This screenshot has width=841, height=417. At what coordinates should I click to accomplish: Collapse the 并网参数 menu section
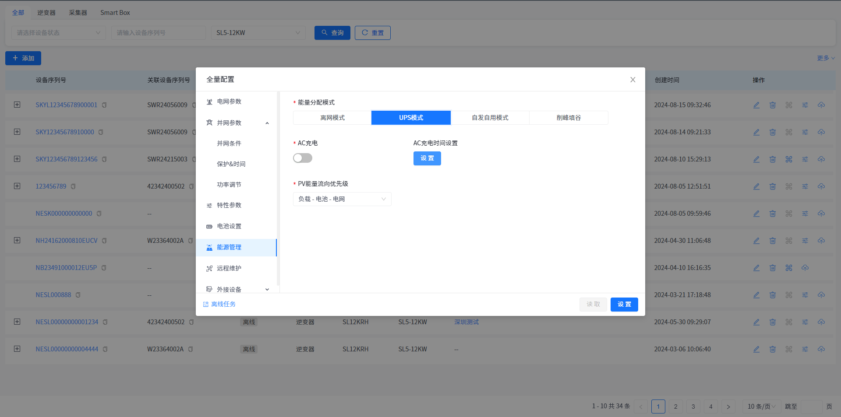[267, 123]
